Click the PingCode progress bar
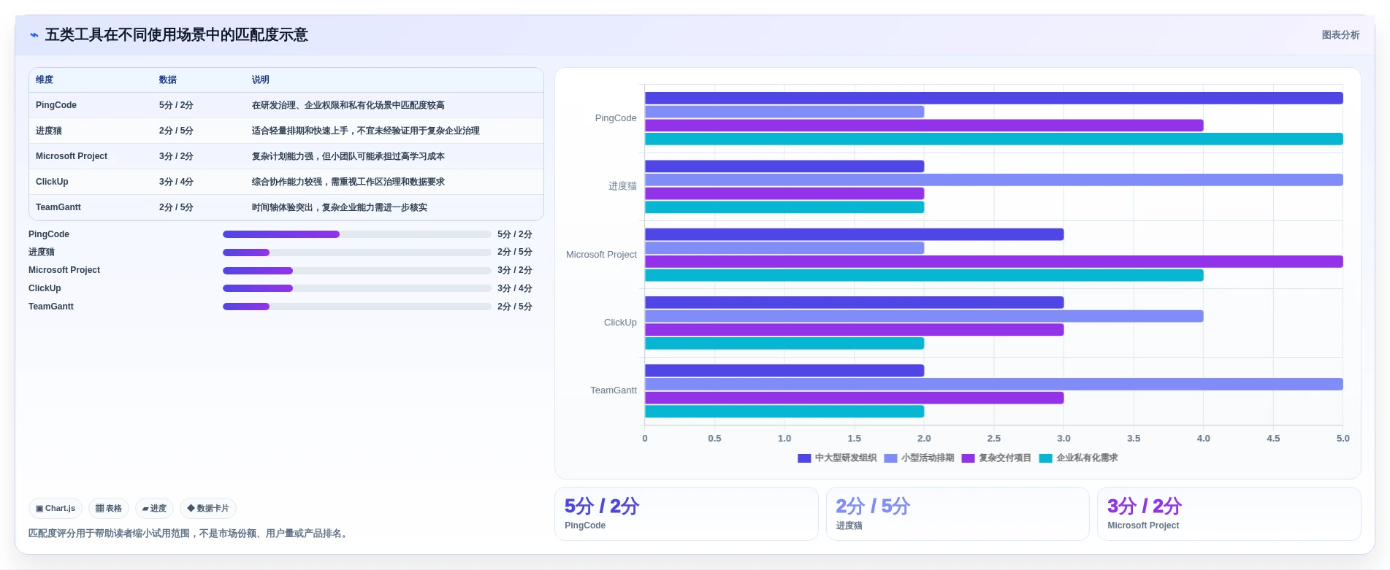This screenshot has width=1390, height=570. click(356, 234)
